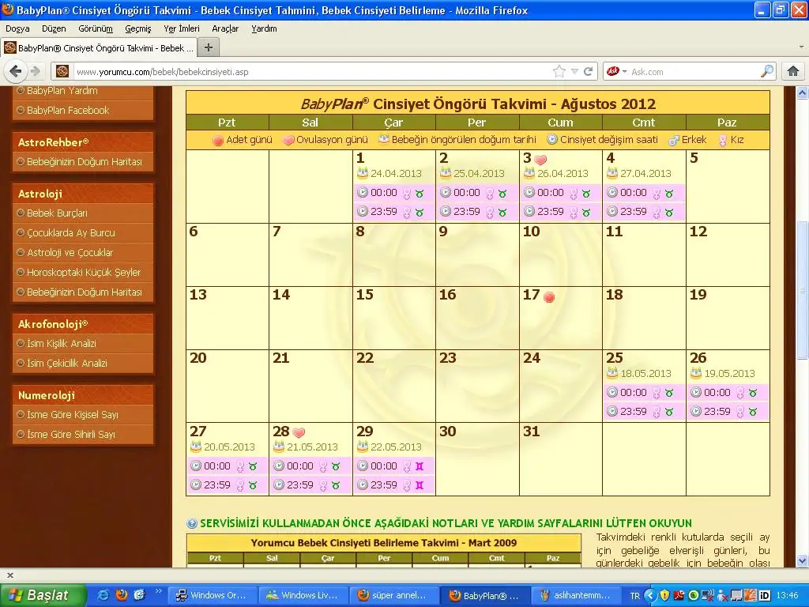Open İsme Göre Kişisel Sayı link
This screenshot has width=809, height=607.
pyautogui.click(x=72, y=414)
